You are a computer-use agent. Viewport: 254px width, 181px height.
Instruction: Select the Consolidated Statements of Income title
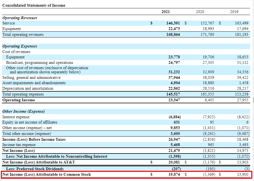34,5
